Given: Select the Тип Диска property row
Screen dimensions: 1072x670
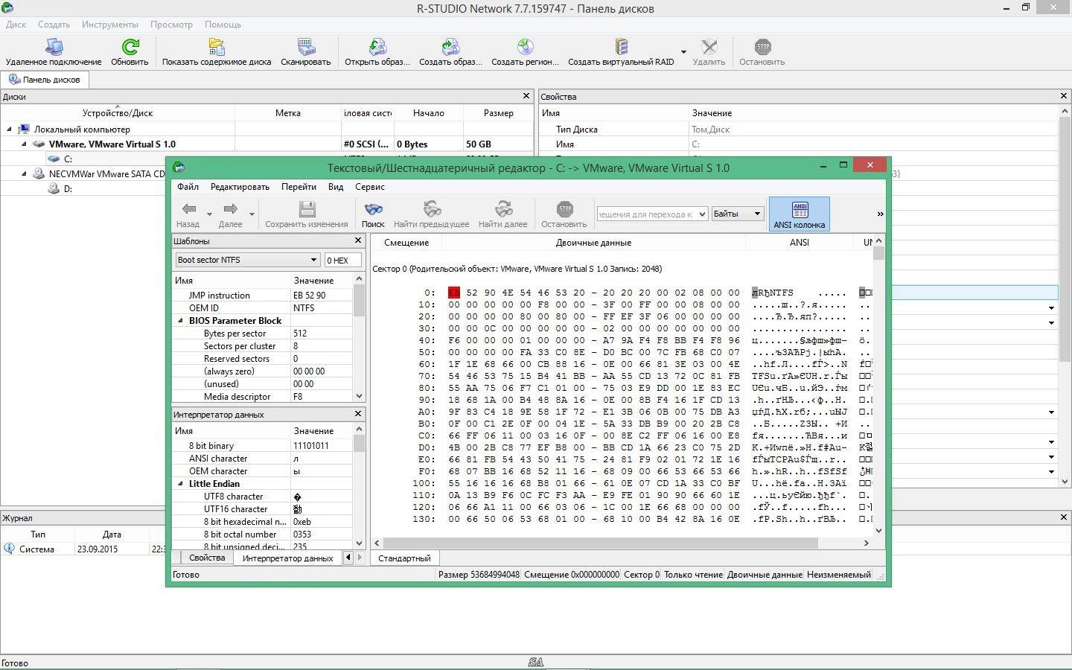Looking at the screenshot, I should 798,130.
